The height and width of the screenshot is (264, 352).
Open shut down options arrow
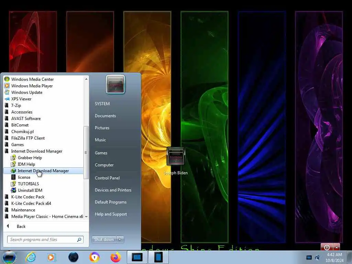point(120,240)
